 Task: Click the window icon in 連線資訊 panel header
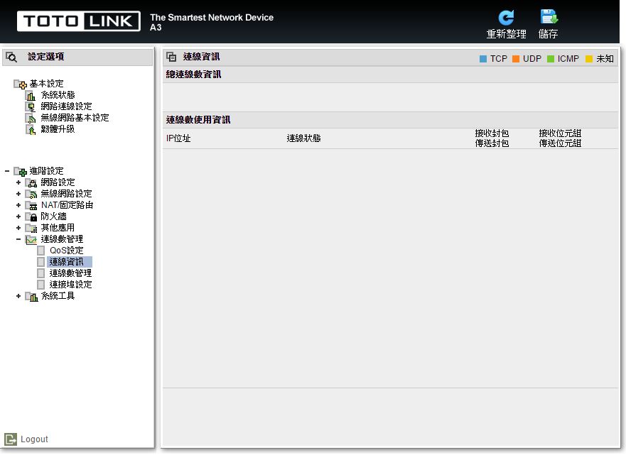[x=171, y=57]
